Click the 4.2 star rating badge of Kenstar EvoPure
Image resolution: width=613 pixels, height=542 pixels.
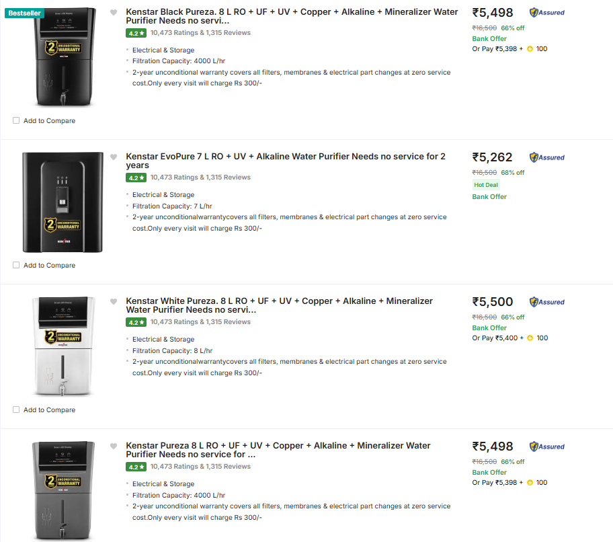(x=136, y=178)
